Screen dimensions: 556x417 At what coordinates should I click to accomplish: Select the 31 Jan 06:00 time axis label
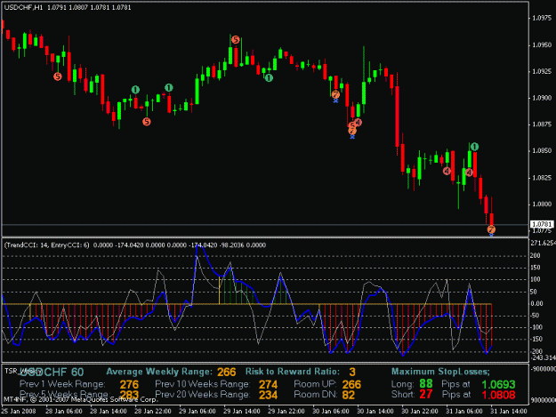(464, 412)
